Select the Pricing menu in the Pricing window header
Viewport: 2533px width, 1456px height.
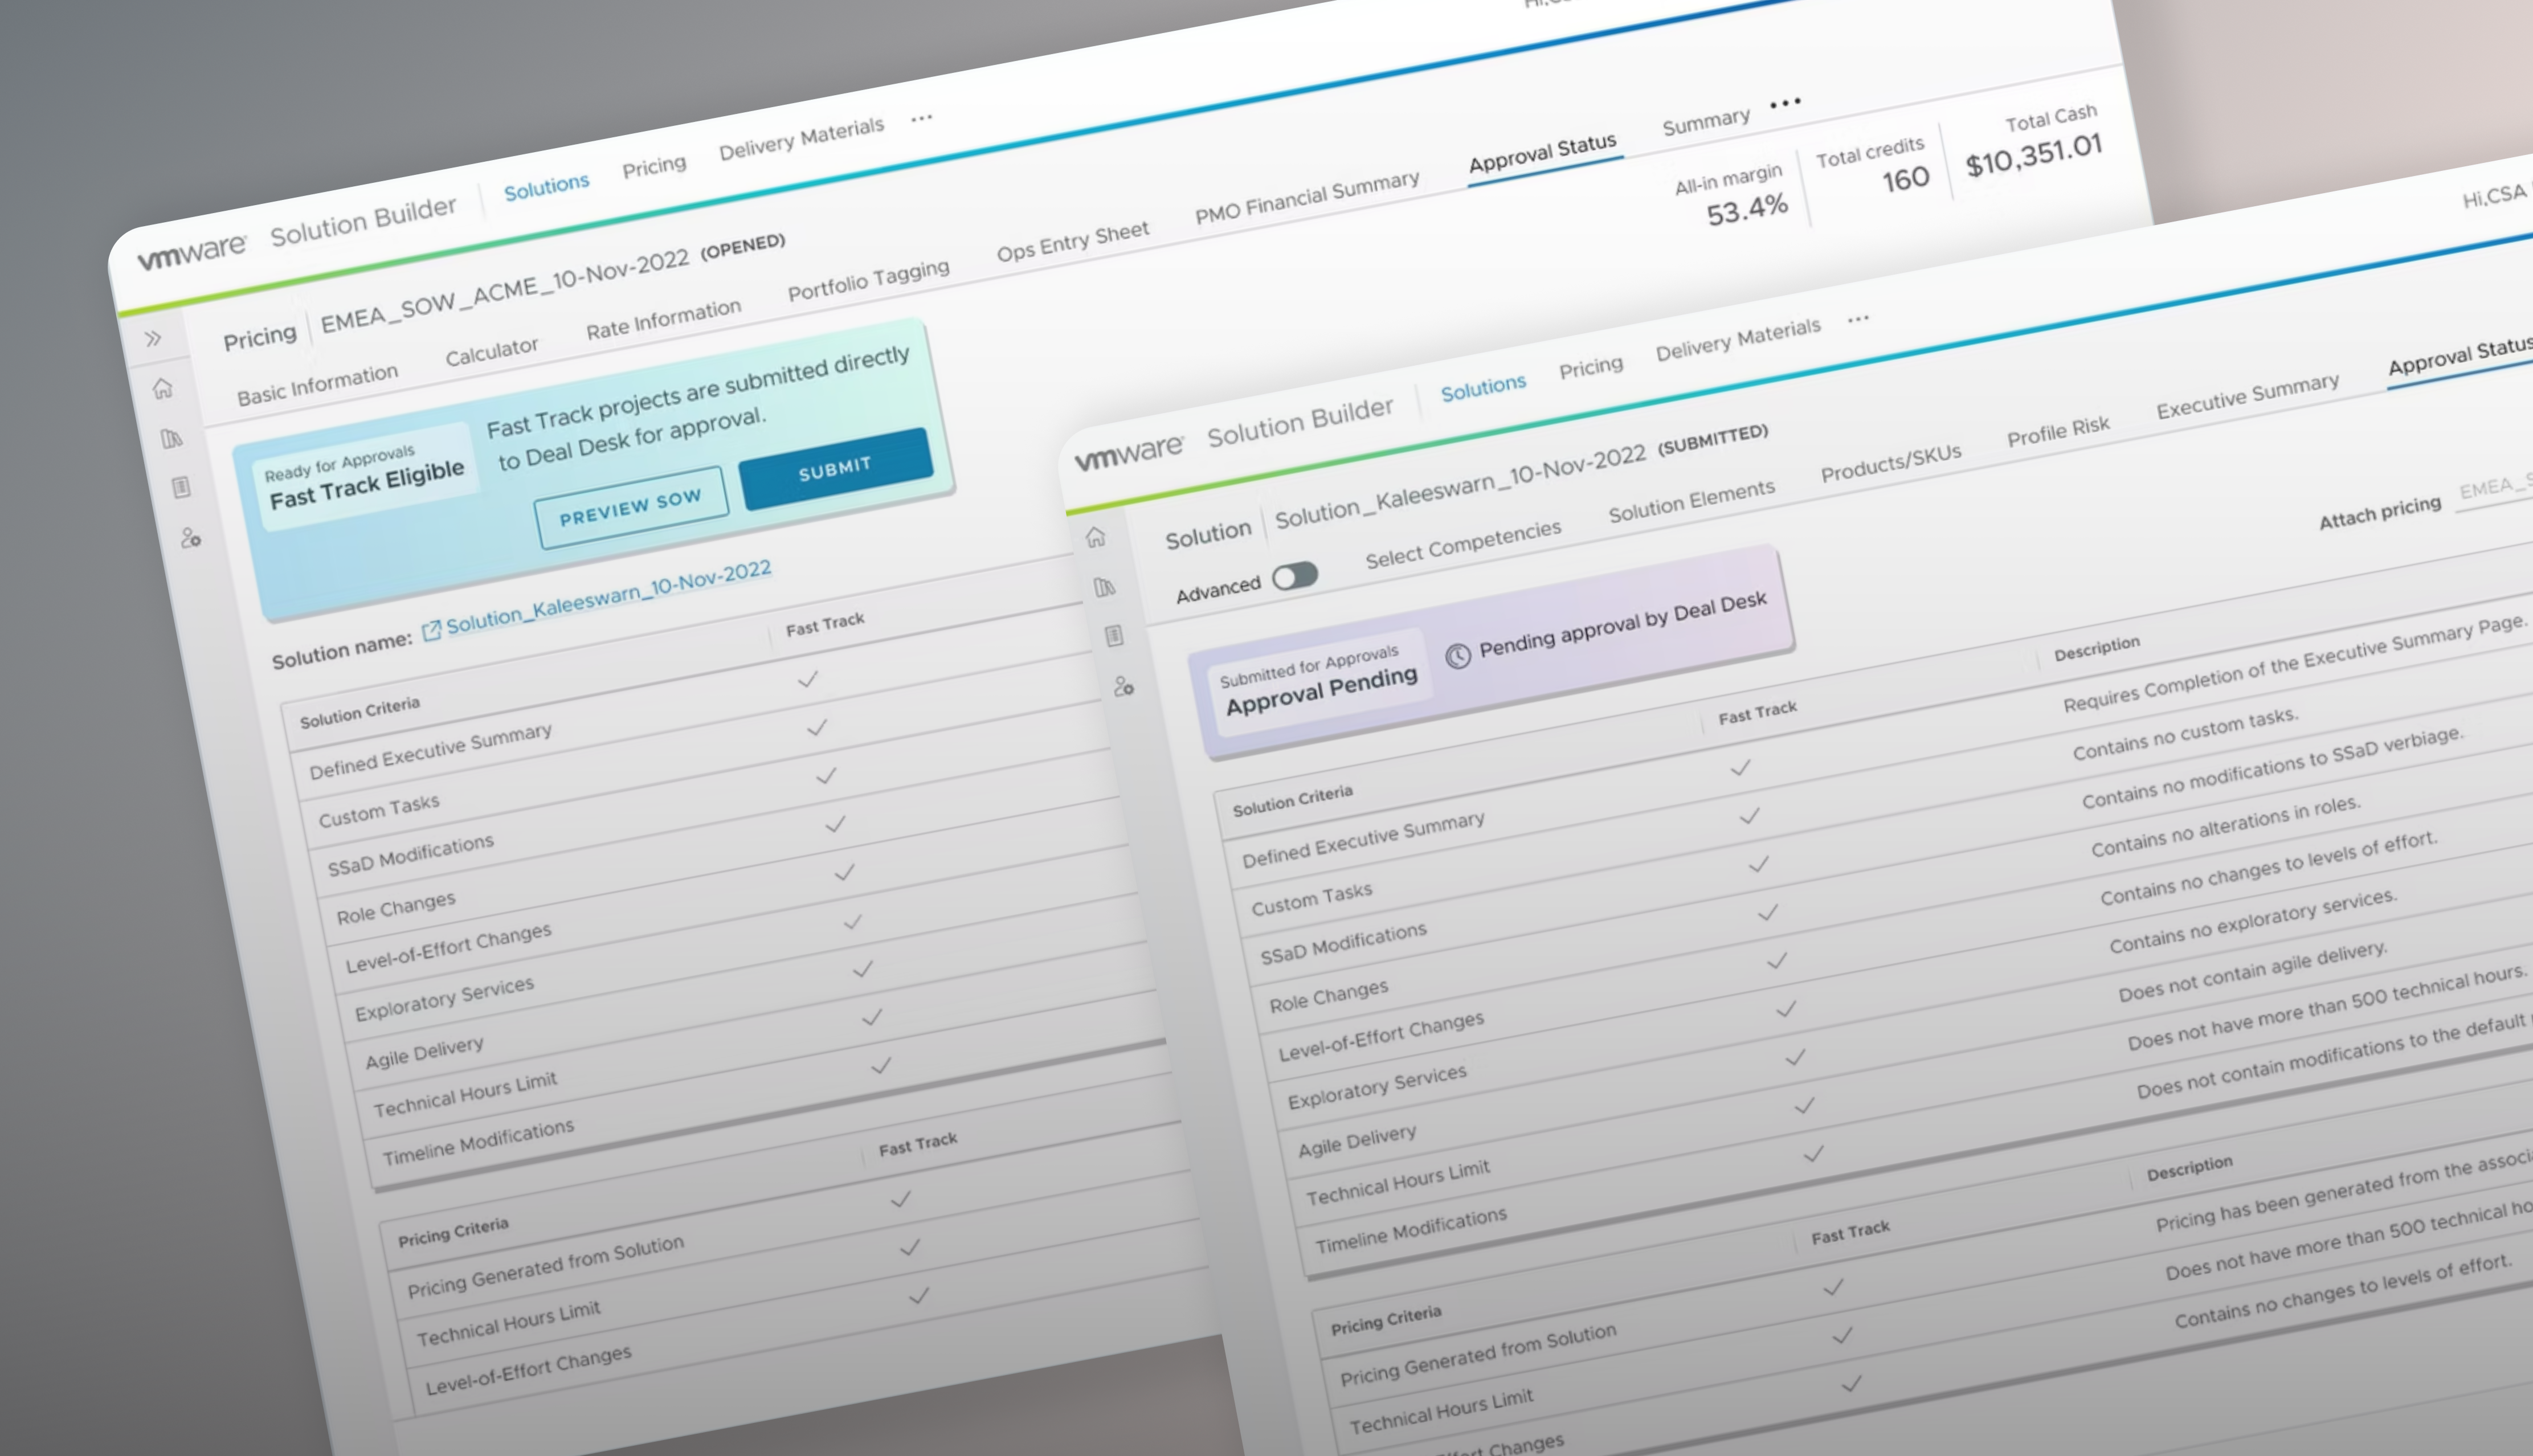(x=654, y=166)
